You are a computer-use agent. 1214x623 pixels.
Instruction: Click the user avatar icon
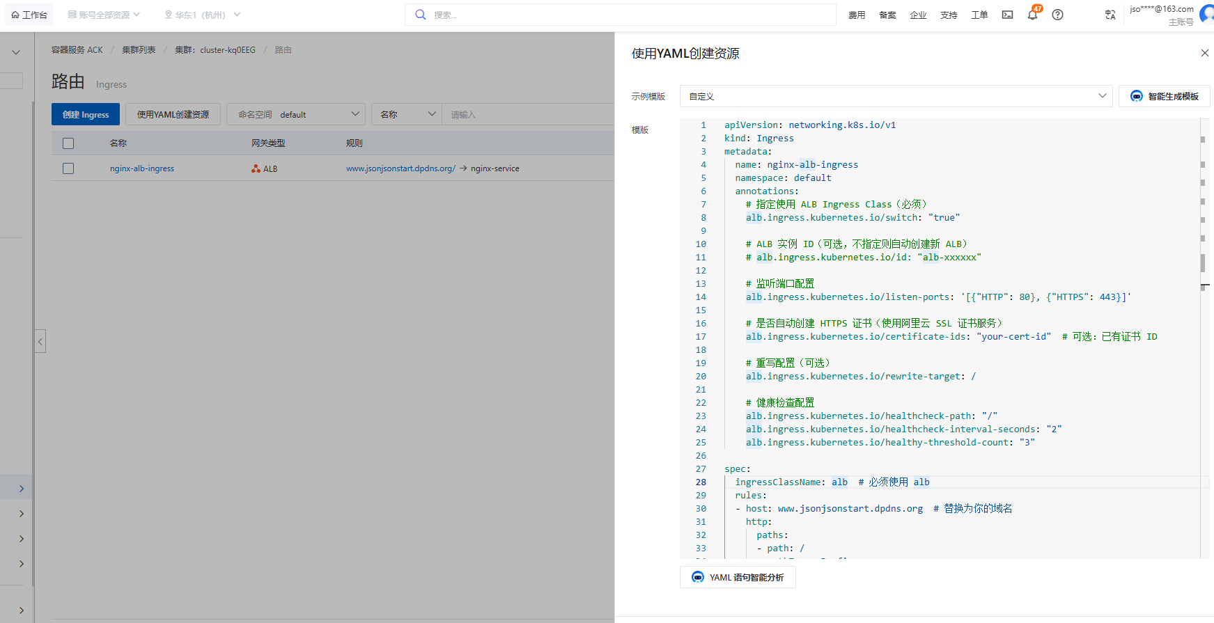tap(1206, 14)
